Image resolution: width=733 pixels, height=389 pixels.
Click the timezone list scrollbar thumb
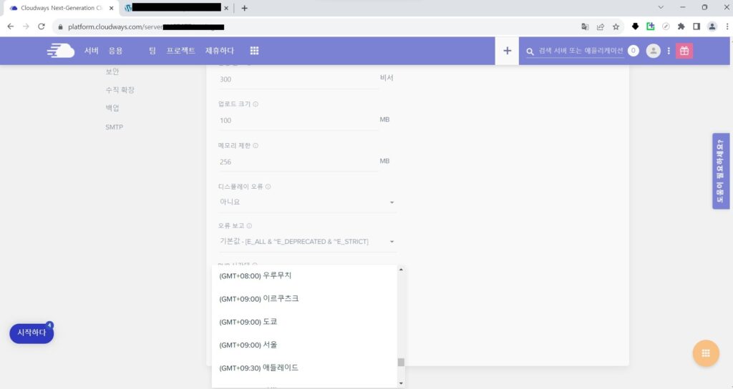401,362
